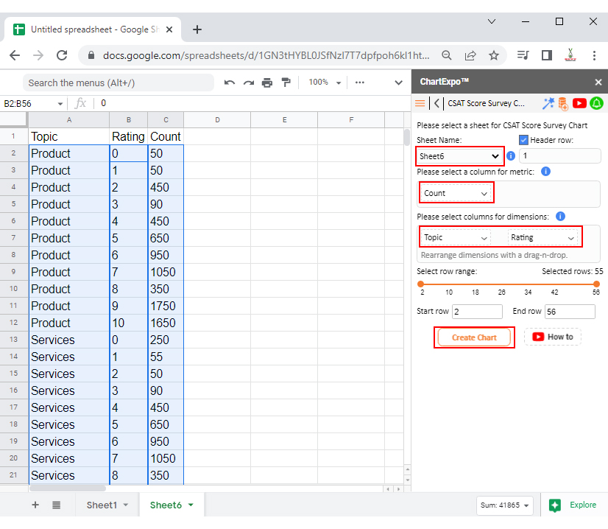Click the address bar URL

tap(266, 55)
